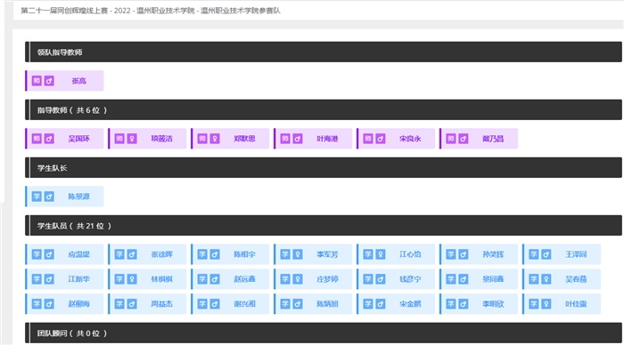
Task: Click the female icon beside 郑默思
Action: click(x=215, y=139)
